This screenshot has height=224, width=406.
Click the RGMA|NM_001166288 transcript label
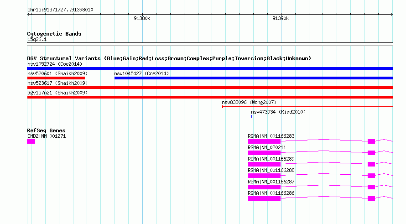click(271, 171)
